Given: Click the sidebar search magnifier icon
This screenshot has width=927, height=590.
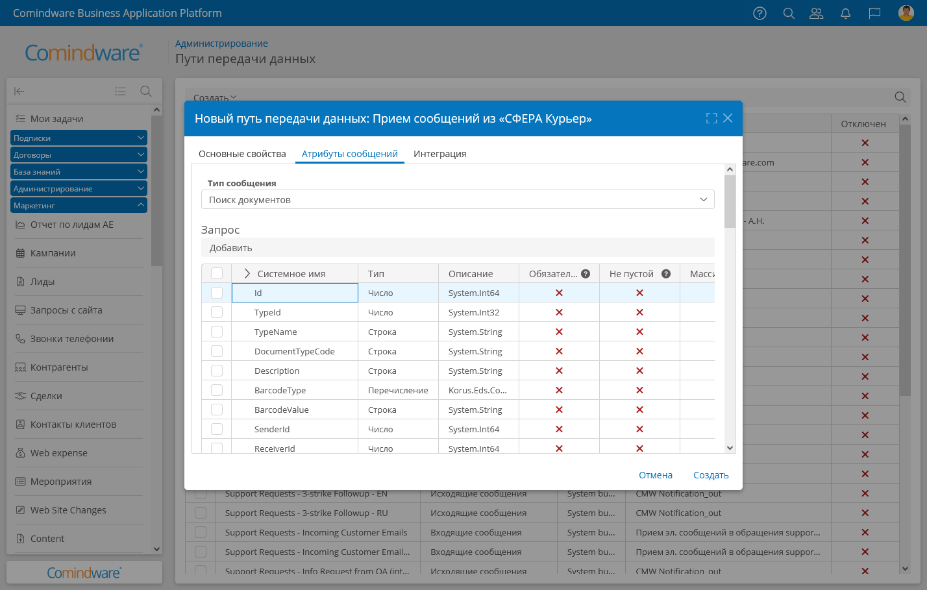Looking at the screenshot, I should click(146, 92).
